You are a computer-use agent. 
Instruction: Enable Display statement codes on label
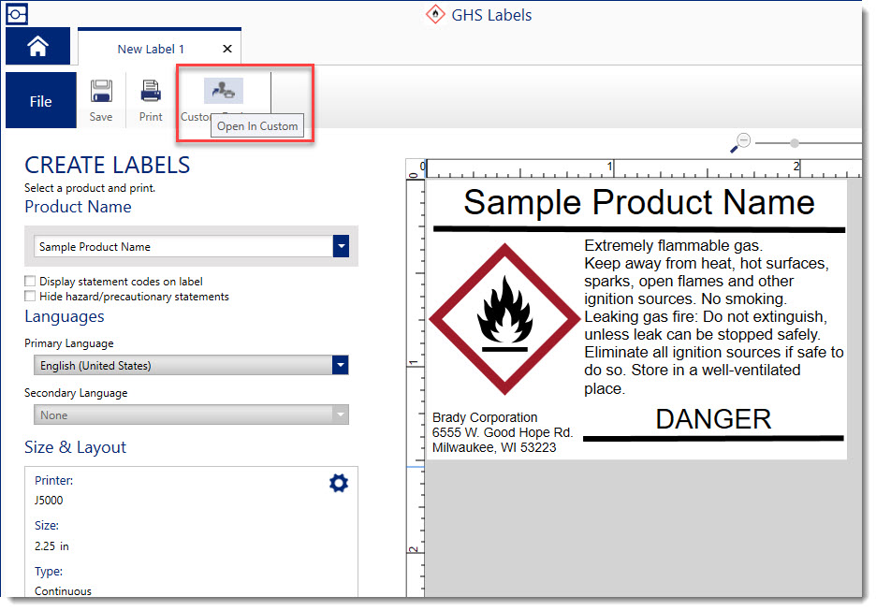point(31,281)
